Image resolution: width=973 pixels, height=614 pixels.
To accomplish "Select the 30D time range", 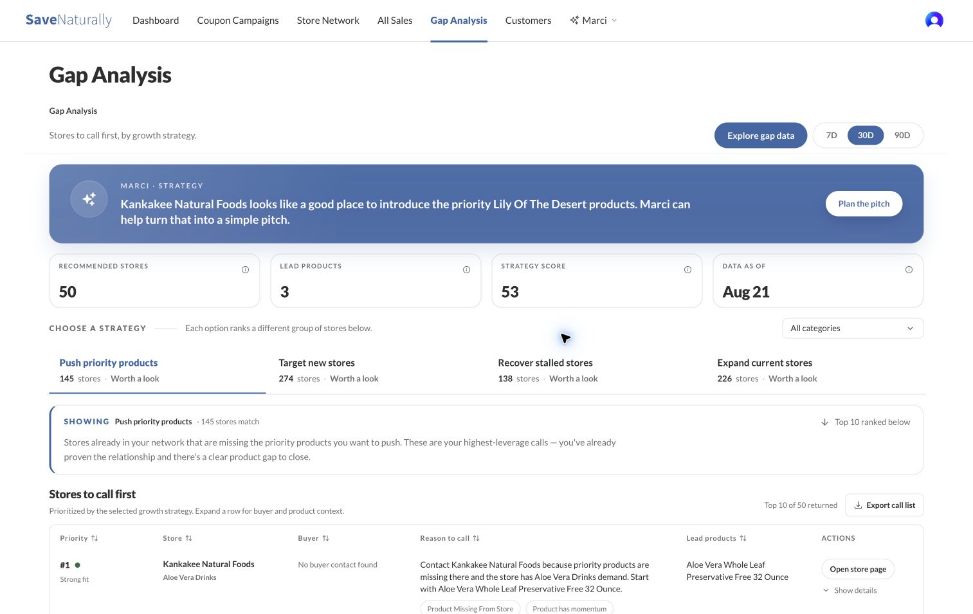I will point(866,136).
